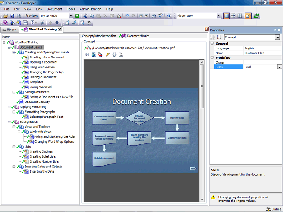Click the pencil edit icon in Concept pane
283x212 pixels.
(x=107, y=54)
